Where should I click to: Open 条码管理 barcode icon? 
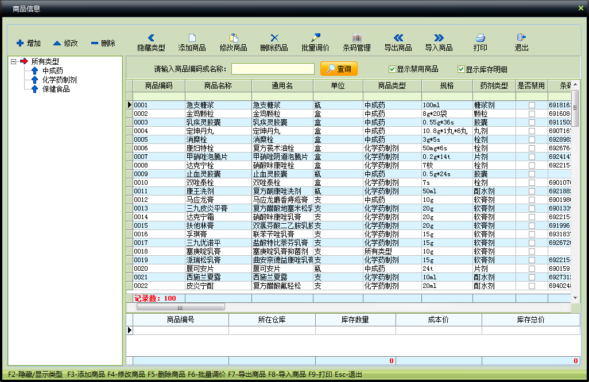point(357,38)
